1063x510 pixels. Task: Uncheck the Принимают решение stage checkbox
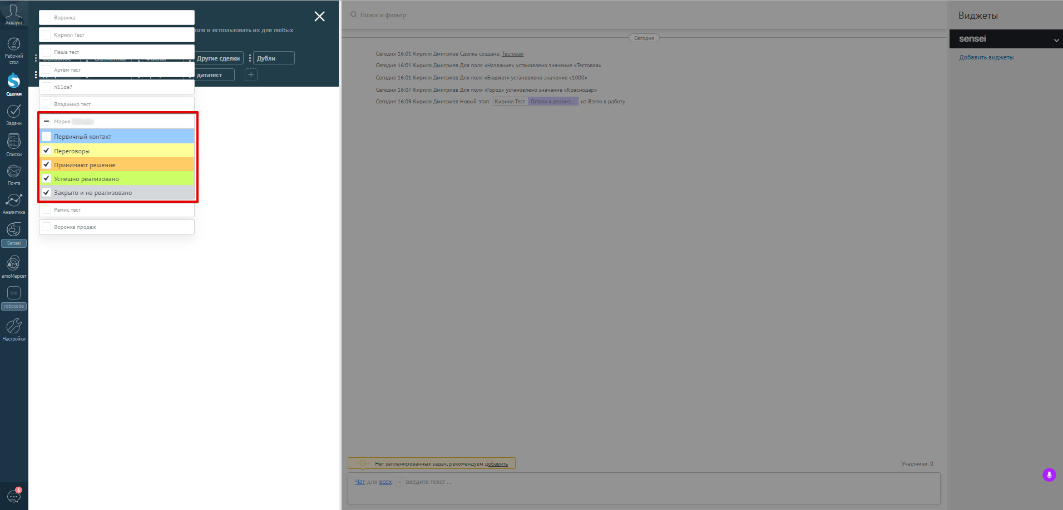tap(47, 164)
